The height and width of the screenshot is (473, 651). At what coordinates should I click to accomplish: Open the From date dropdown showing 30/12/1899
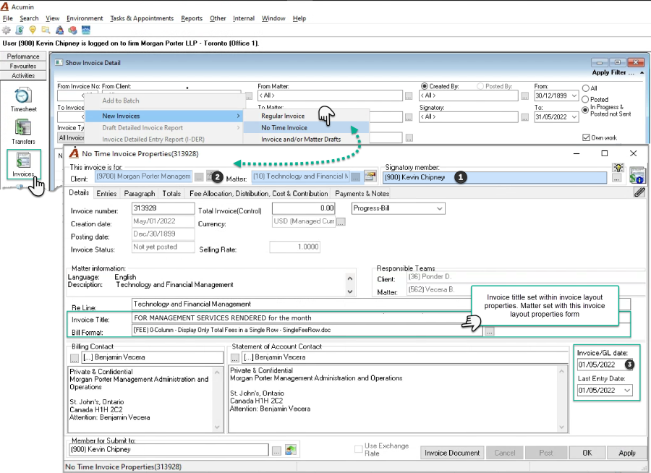574,95
